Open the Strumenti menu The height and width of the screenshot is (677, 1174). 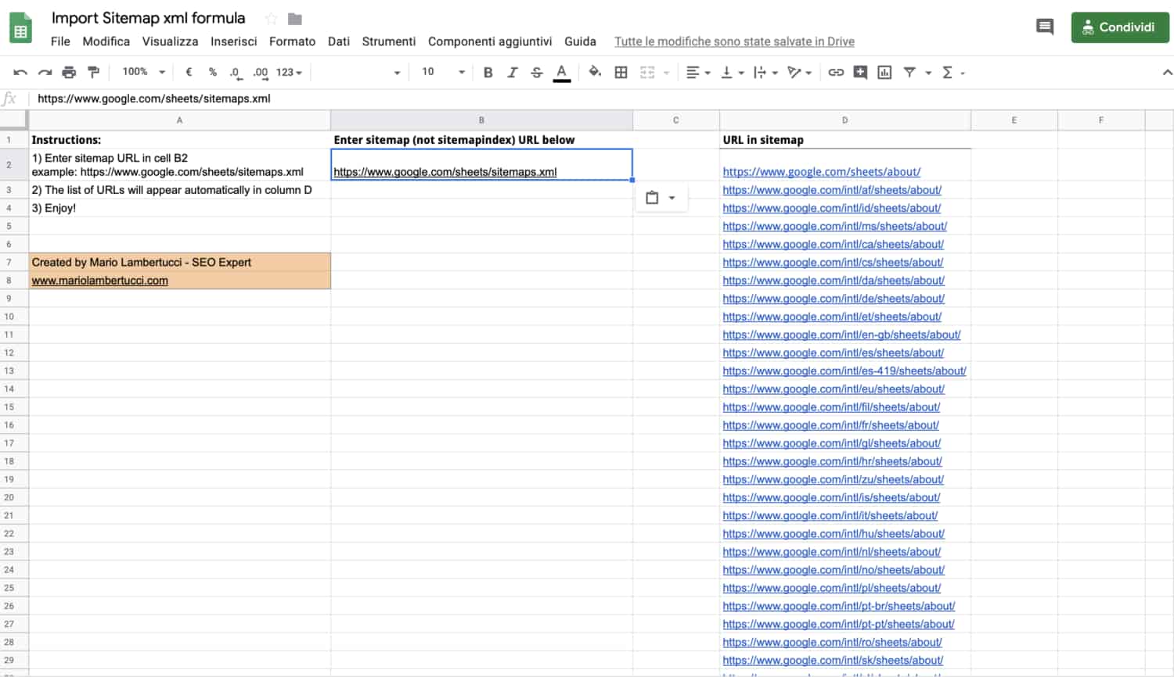(388, 41)
